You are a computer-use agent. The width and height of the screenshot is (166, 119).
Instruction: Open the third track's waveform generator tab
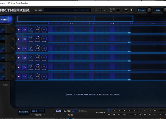[x=13, y=48]
